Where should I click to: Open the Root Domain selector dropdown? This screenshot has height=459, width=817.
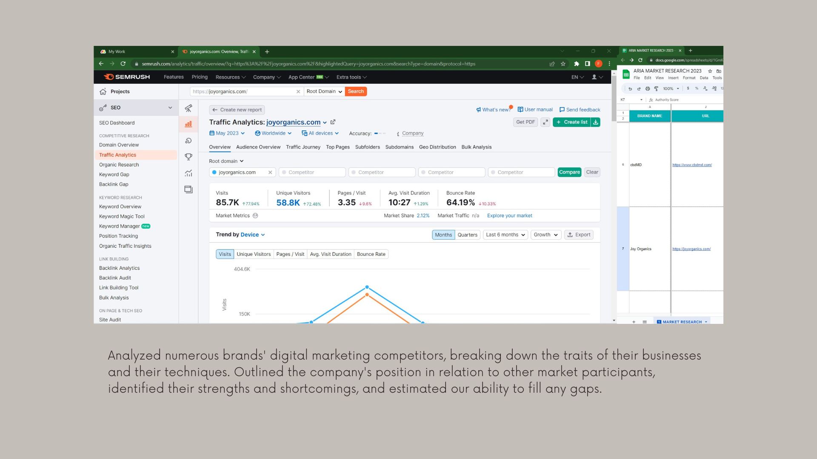[x=324, y=91]
